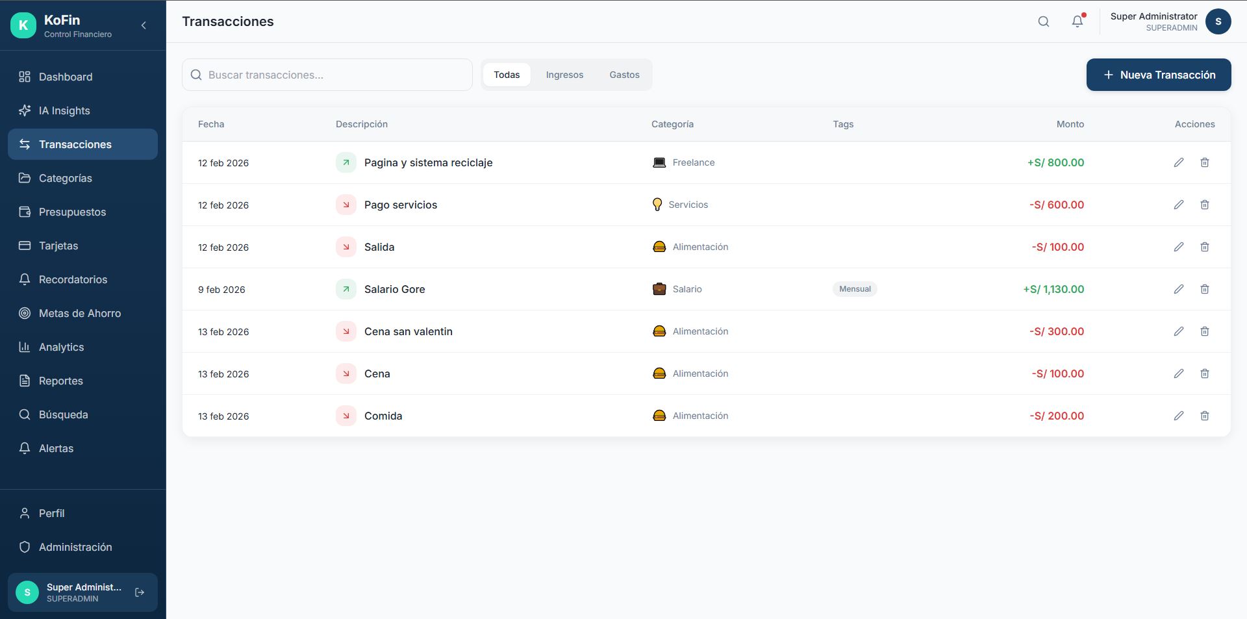Switch to the Ingresos filter tab
The height and width of the screenshot is (619, 1247).
coord(564,75)
